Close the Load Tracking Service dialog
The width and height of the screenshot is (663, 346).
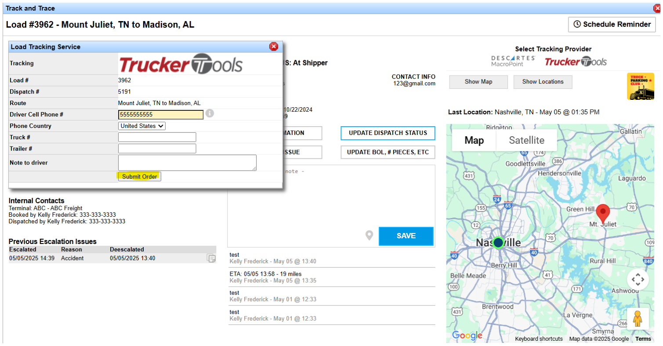pos(273,47)
